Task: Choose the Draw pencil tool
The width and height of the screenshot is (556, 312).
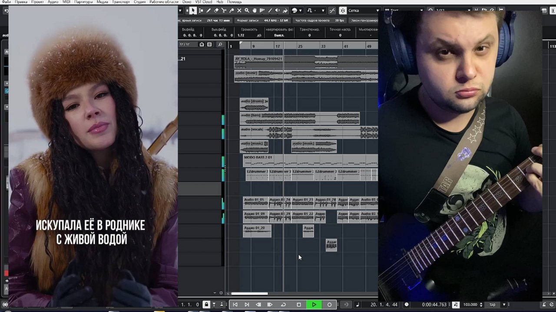Action: click(x=208, y=10)
